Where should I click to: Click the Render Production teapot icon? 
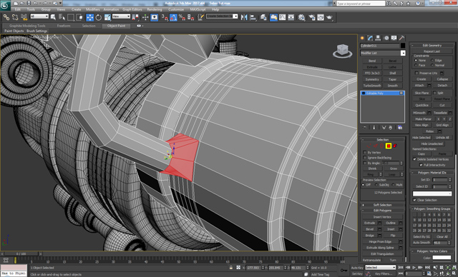tap(329, 17)
